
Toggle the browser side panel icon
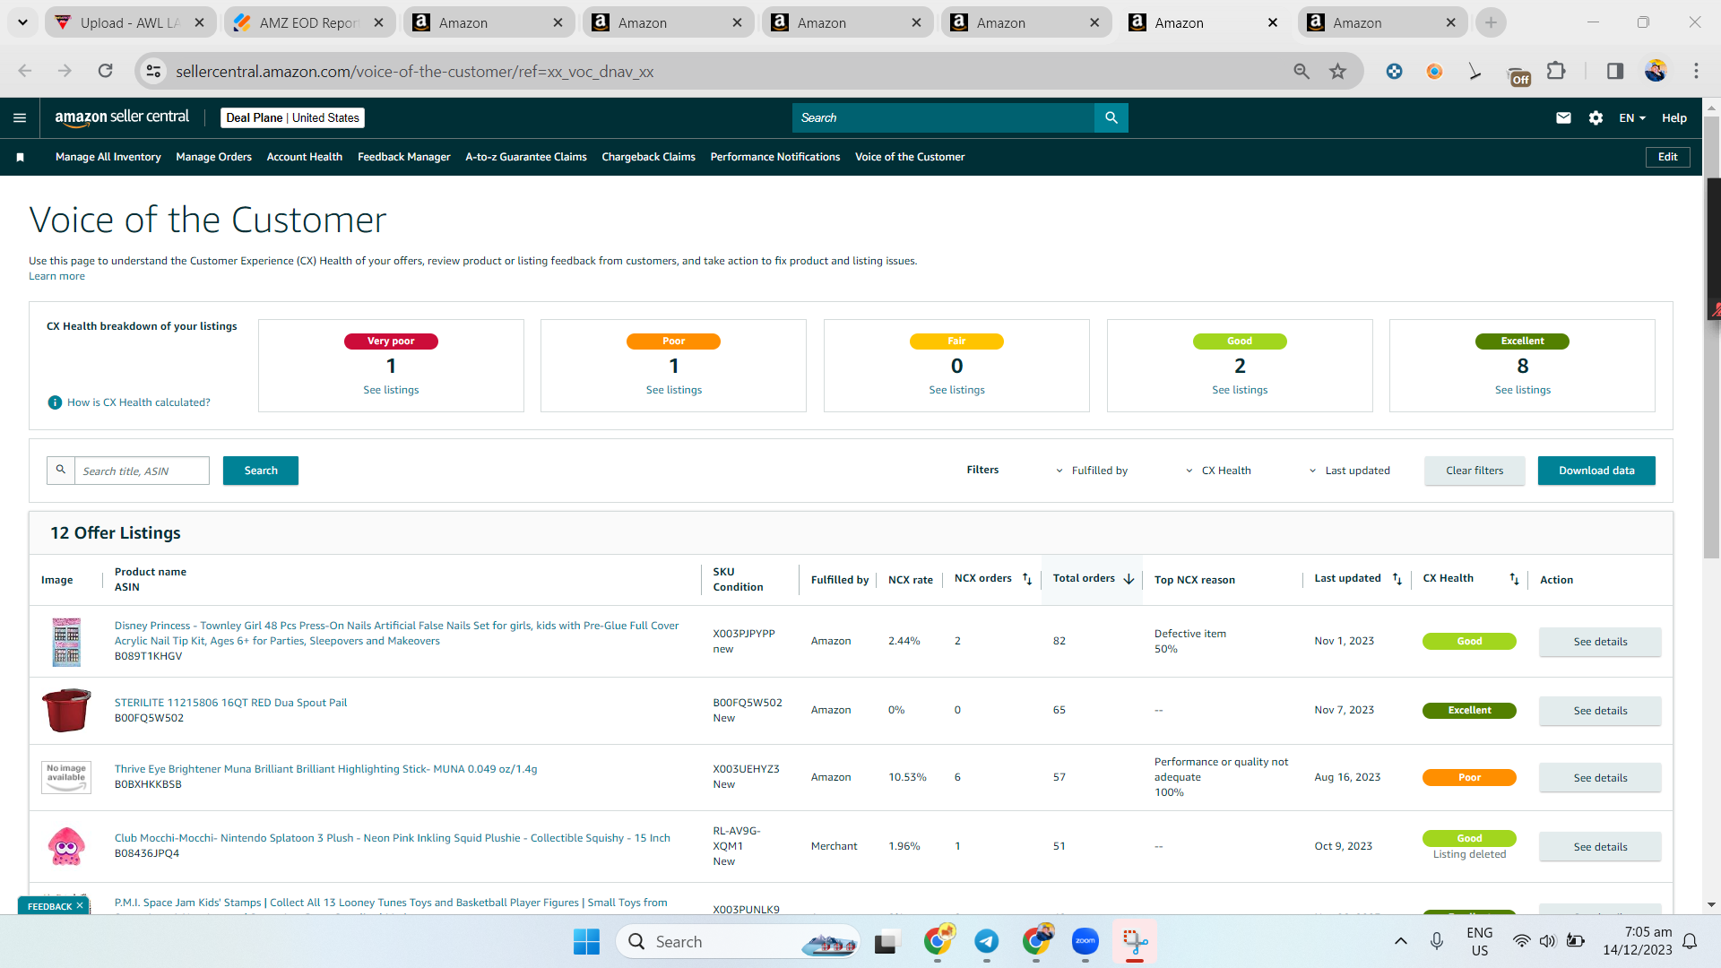[x=1615, y=71]
